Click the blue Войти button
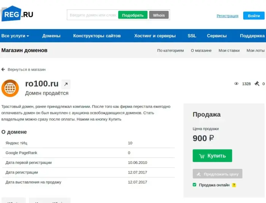Image resolution: width=266 pixels, height=203 pixels. (x=254, y=16)
